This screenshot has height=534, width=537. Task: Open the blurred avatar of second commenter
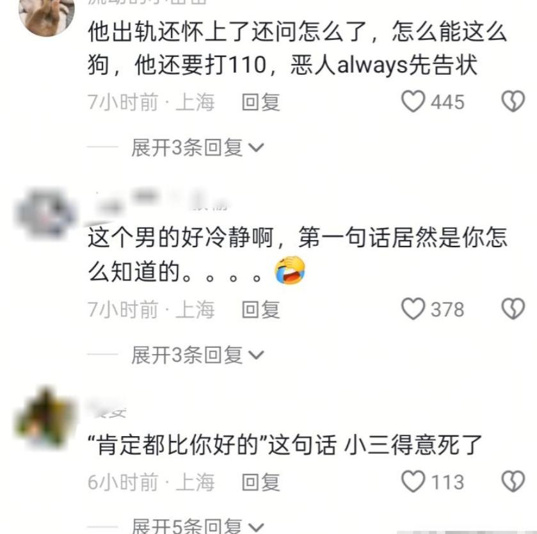(46, 213)
